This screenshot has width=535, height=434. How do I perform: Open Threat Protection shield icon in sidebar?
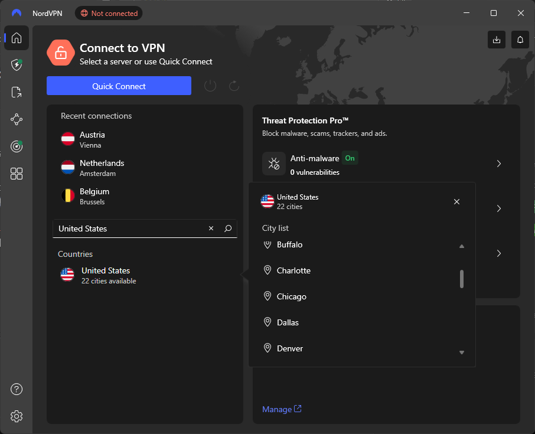click(17, 65)
